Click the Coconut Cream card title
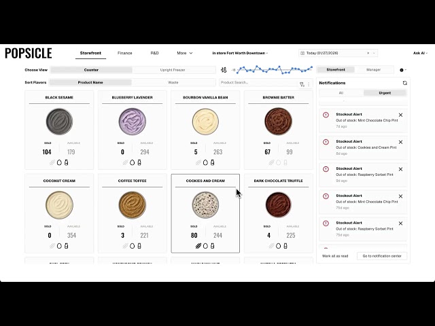The width and height of the screenshot is (435, 326). point(59,181)
